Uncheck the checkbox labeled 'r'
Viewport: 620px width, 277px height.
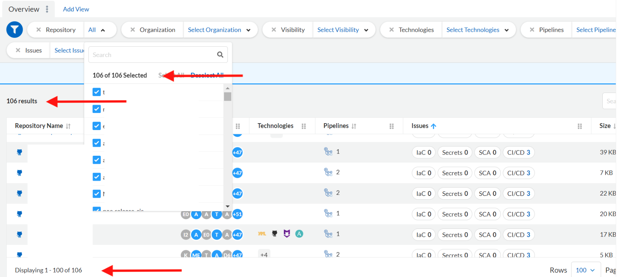(97, 109)
